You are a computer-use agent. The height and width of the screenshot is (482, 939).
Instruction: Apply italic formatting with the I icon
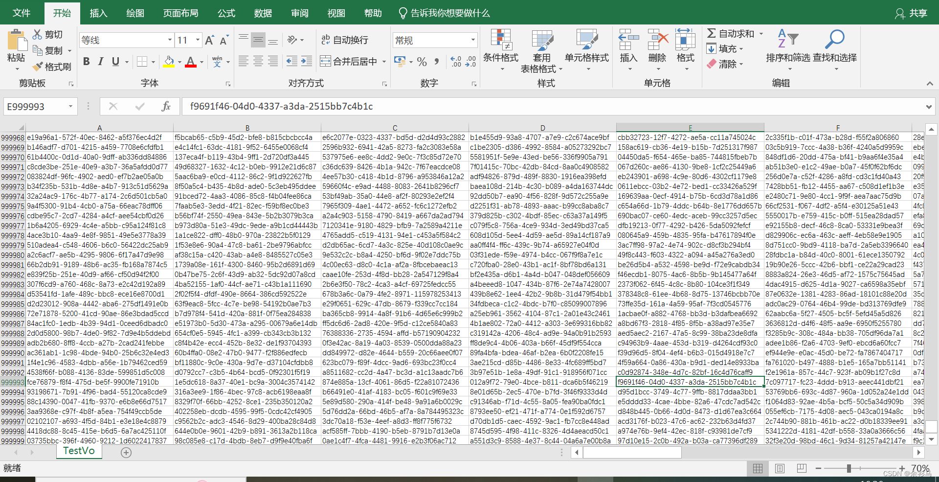pos(100,61)
